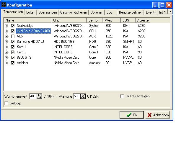
Task: Open the Events tab
Action: pyautogui.click(x=151, y=12)
